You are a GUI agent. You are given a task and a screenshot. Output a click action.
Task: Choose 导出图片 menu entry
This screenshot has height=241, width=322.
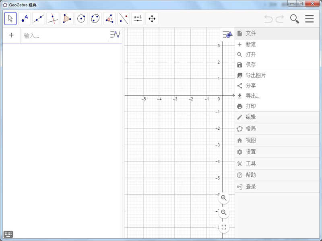277,76
